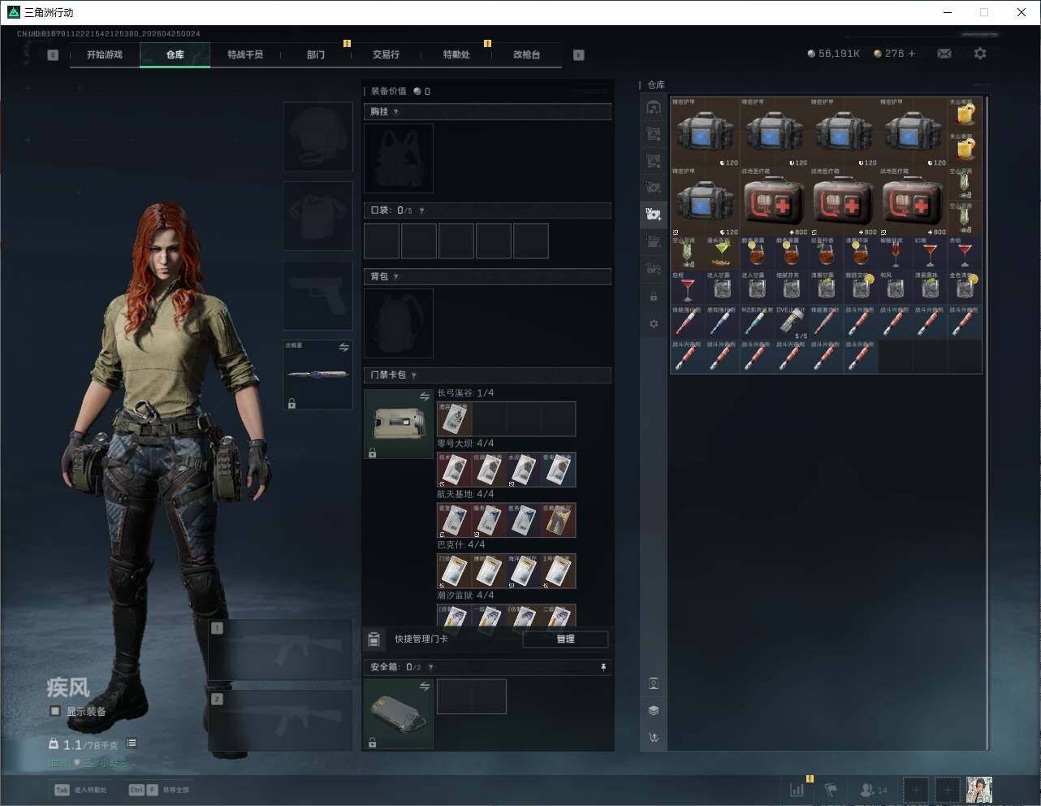The width and height of the screenshot is (1041, 806).
Task: Show help for 胸挂 question mark
Action: (396, 112)
